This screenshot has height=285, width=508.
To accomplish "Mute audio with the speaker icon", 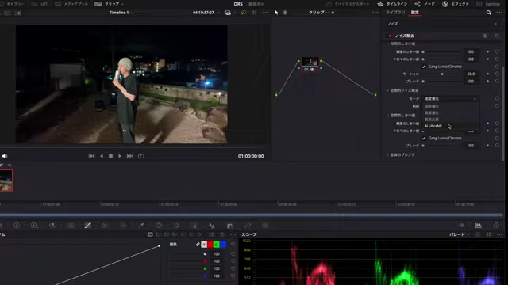I will pos(5,156).
